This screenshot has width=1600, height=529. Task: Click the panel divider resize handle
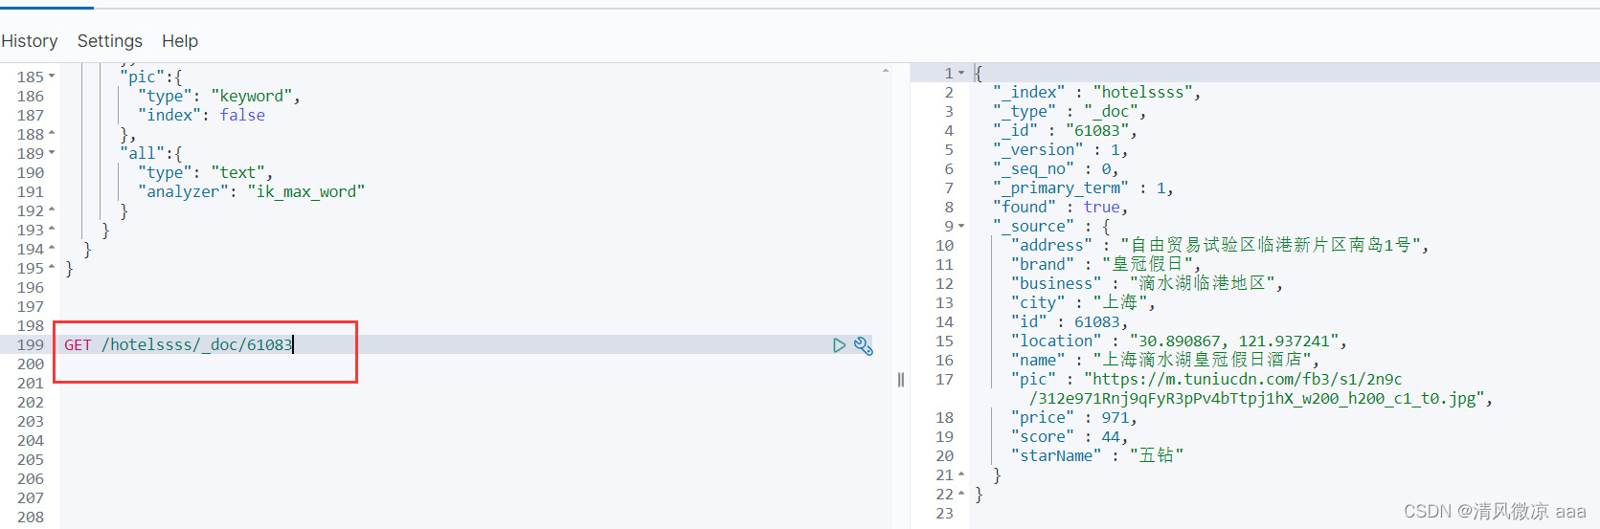pyautogui.click(x=901, y=380)
